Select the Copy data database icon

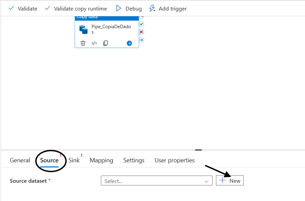(x=83, y=29)
